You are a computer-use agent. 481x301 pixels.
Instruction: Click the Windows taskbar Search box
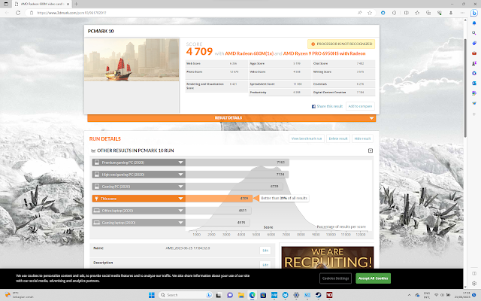pos(186,295)
